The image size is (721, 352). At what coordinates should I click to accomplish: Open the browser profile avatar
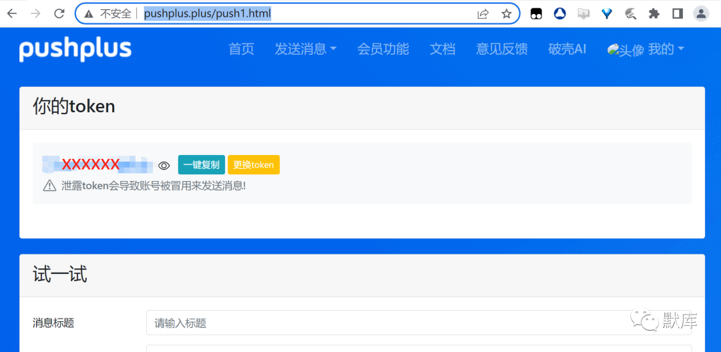tap(701, 14)
